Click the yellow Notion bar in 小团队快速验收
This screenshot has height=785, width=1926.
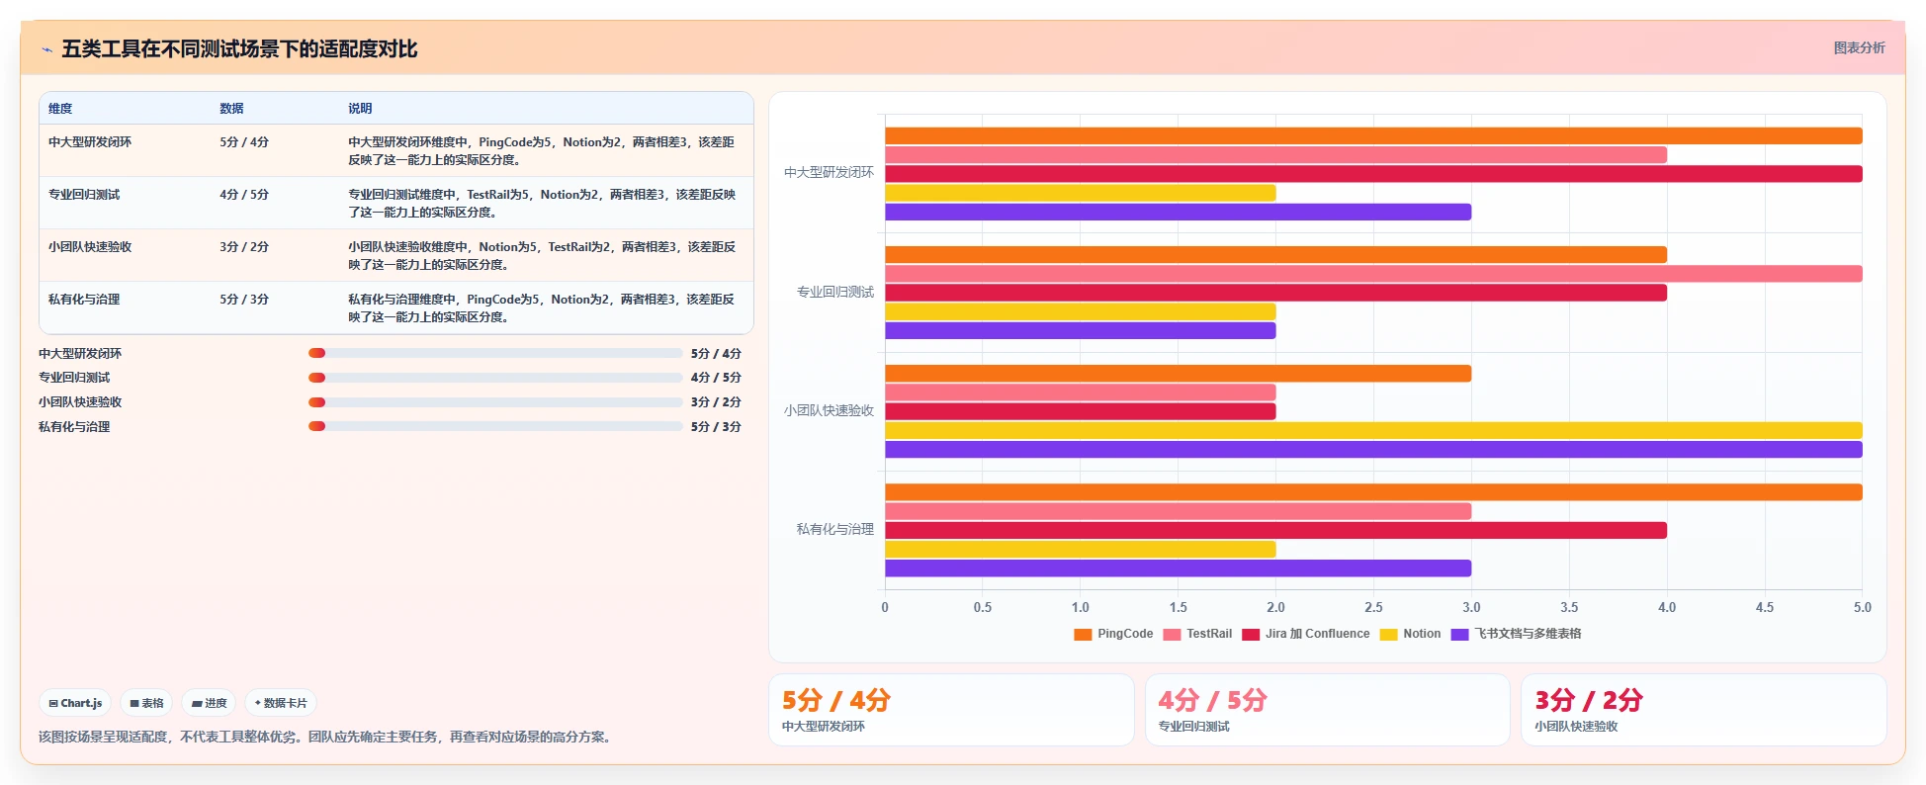point(1373,431)
